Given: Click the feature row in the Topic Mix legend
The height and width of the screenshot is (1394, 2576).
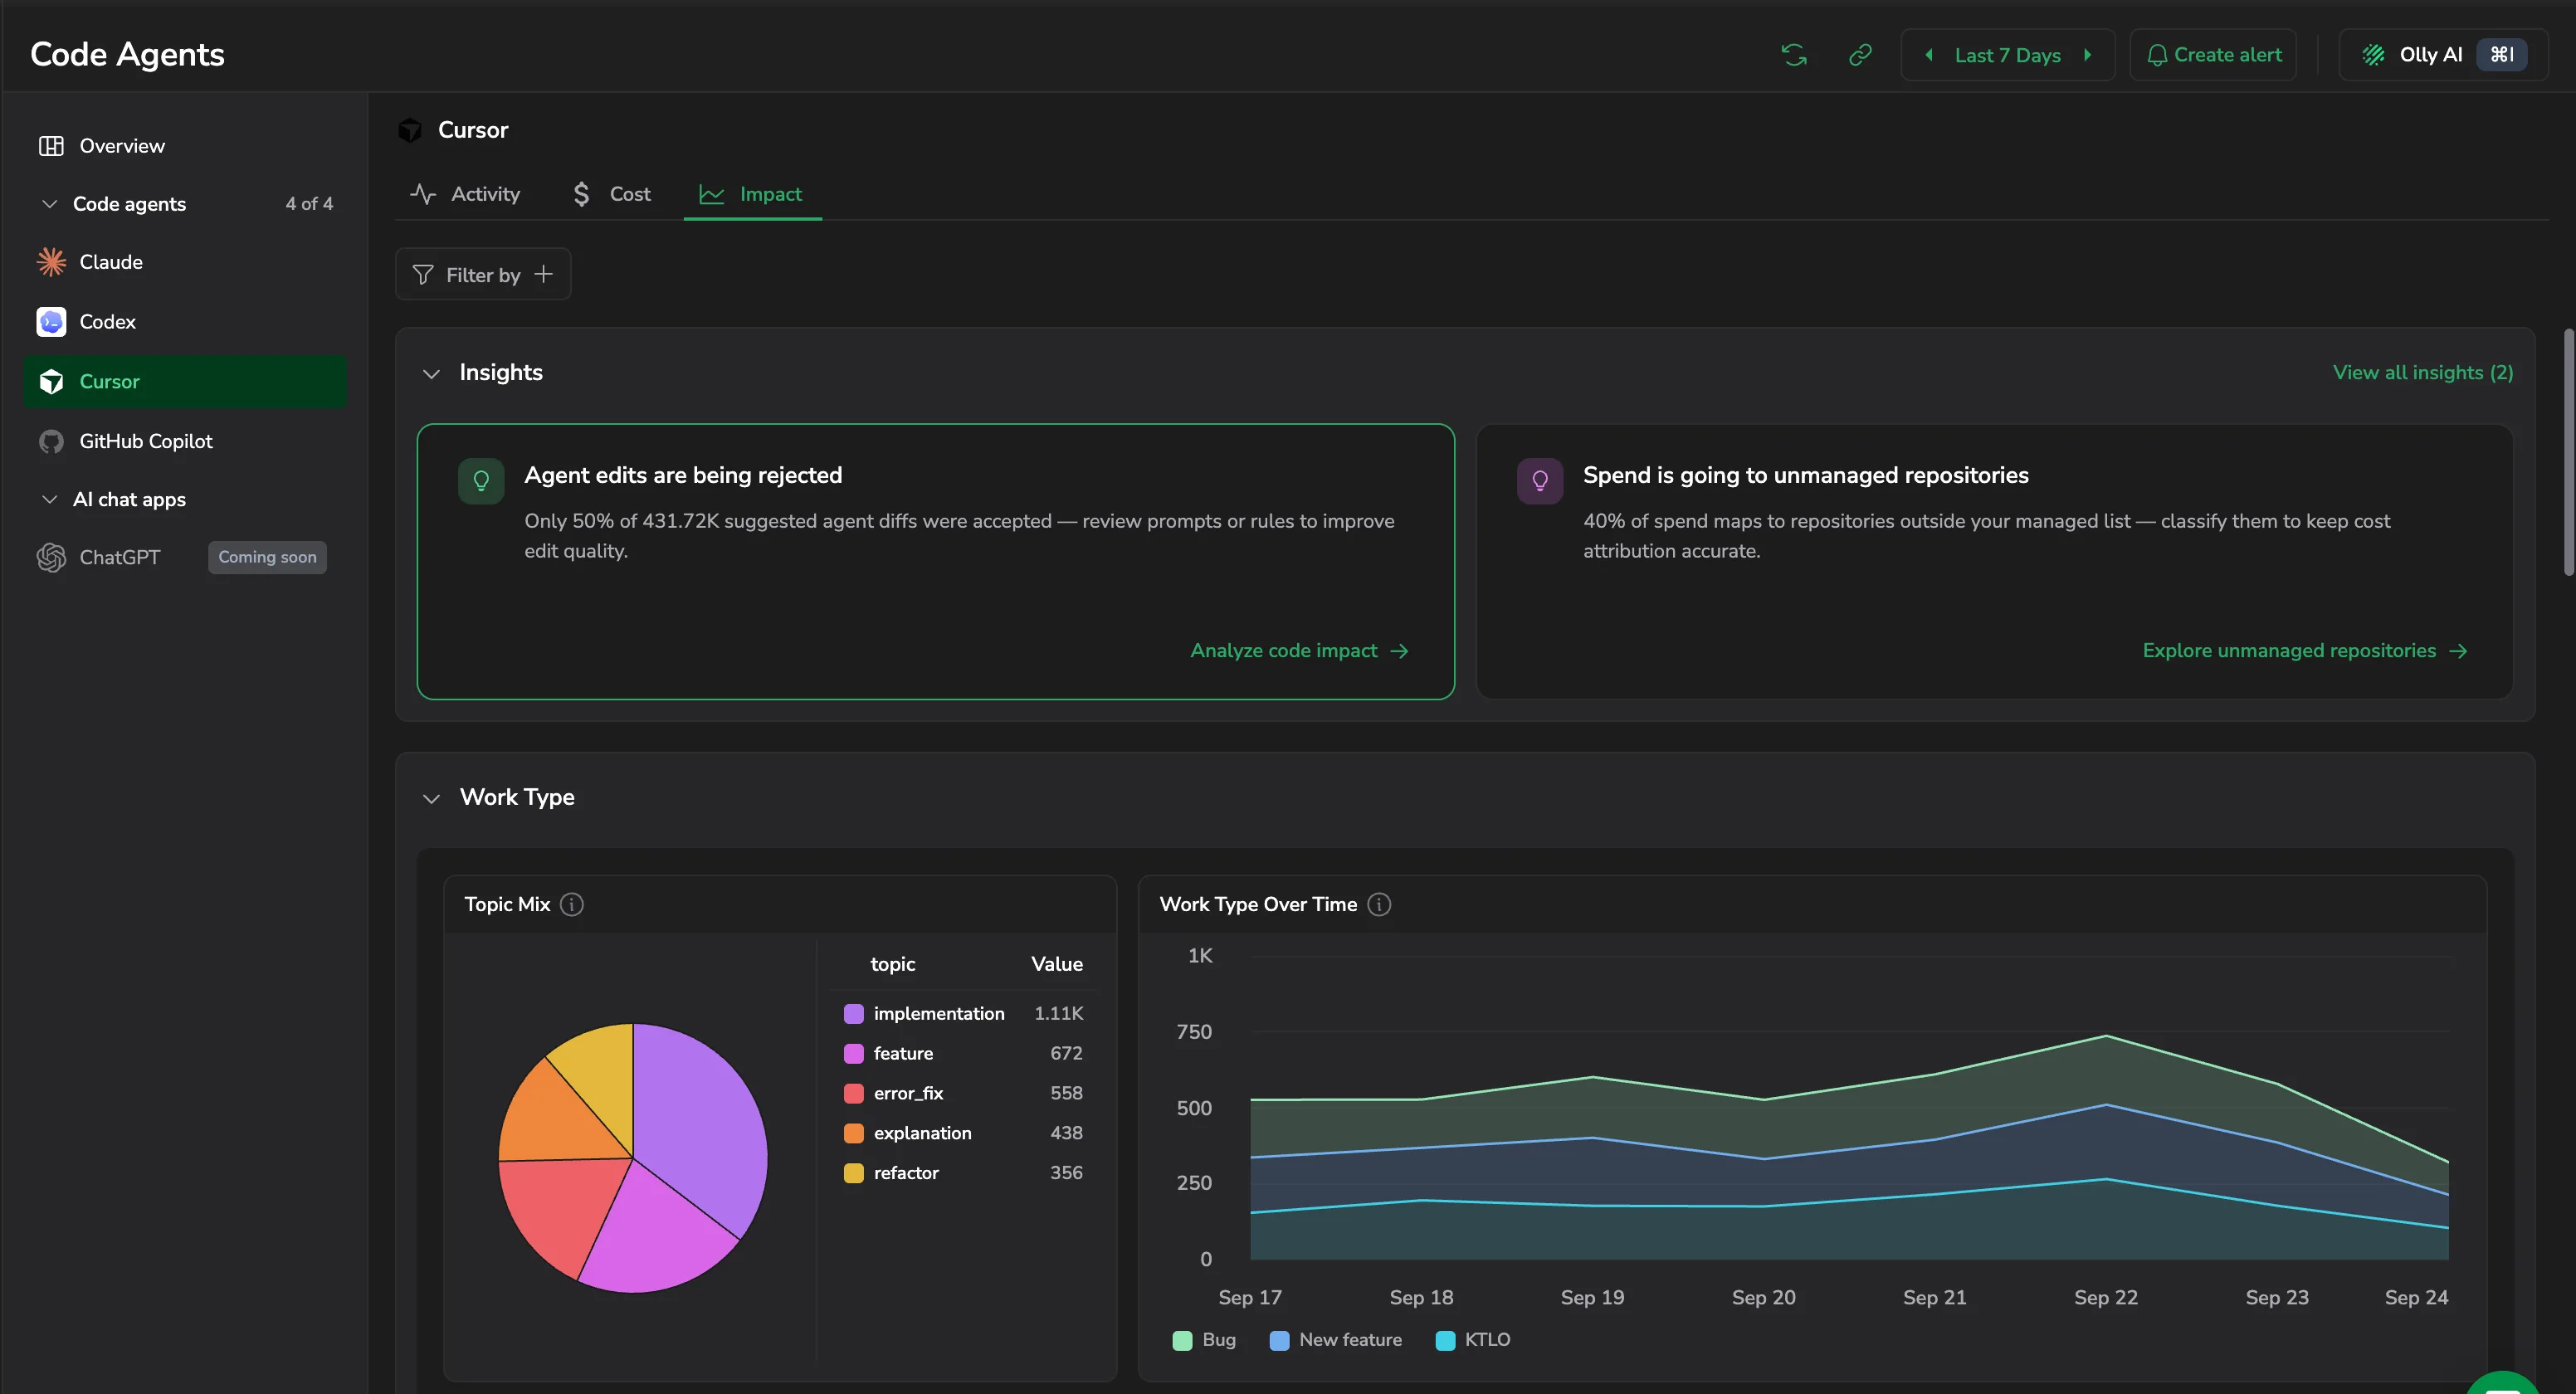Looking at the screenshot, I should click(963, 1053).
